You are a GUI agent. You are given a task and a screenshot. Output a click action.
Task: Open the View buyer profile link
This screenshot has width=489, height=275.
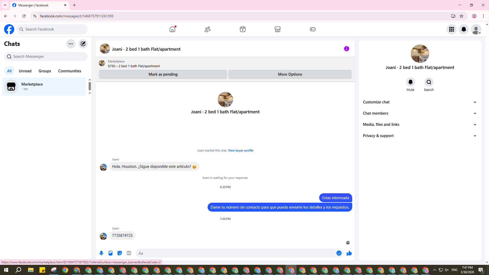coord(240,150)
